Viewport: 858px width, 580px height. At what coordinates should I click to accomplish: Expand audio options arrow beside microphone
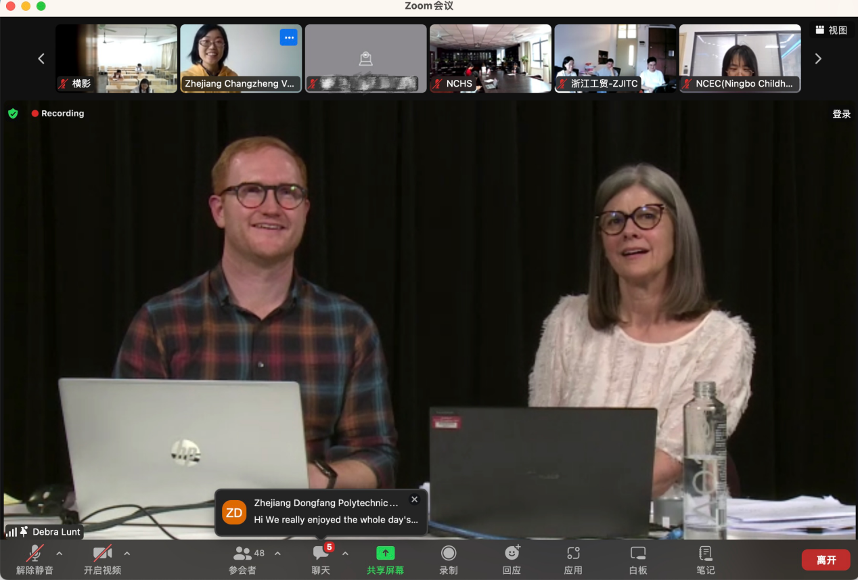coord(60,553)
